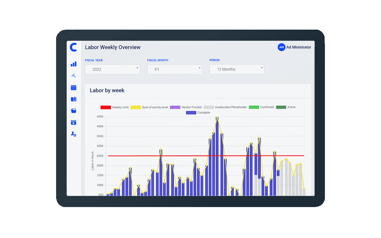This screenshot has height=238, width=381.
Task: Click the Labor Weekly Overview page title
Action: tap(113, 47)
